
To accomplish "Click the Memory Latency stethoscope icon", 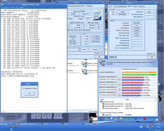I will click(84, 64).
